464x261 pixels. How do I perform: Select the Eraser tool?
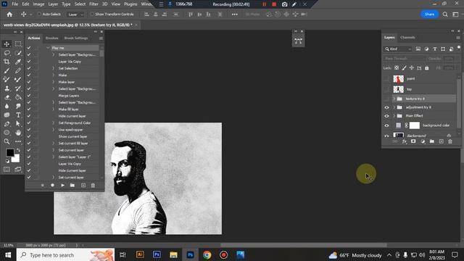7,97
